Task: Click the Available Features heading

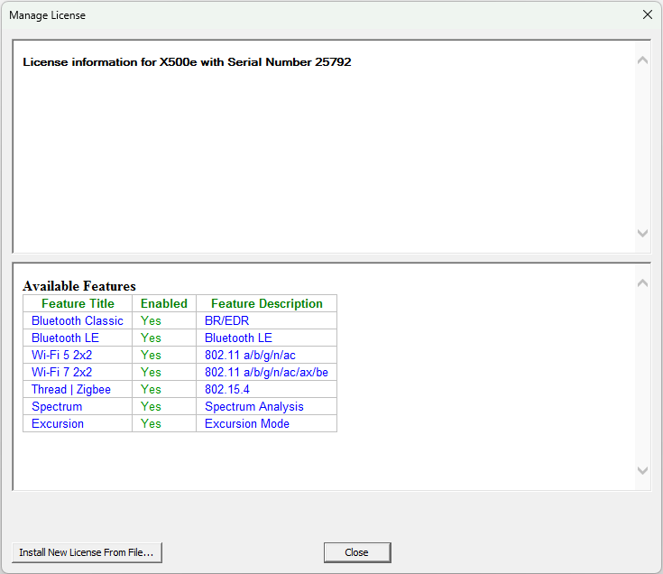Action: coord(79,286)
